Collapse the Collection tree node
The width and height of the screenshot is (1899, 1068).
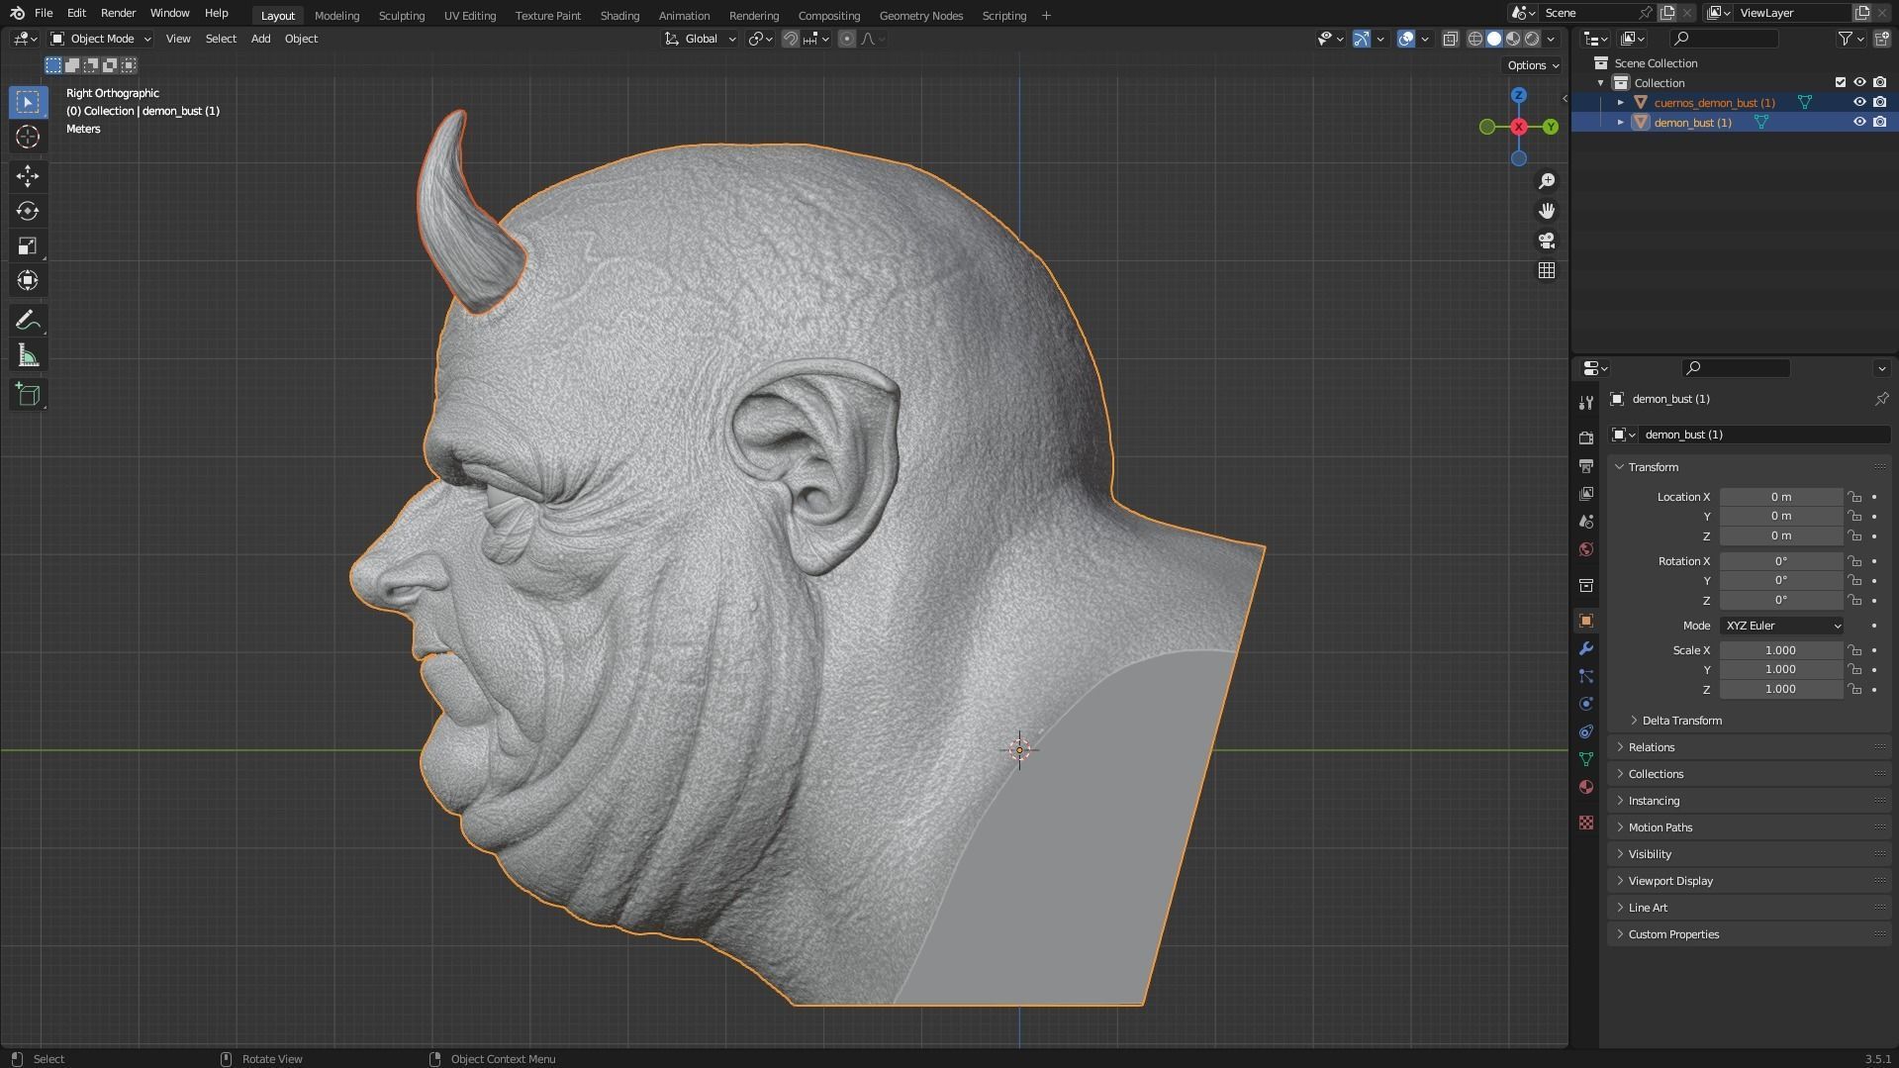pos(1601,83)
